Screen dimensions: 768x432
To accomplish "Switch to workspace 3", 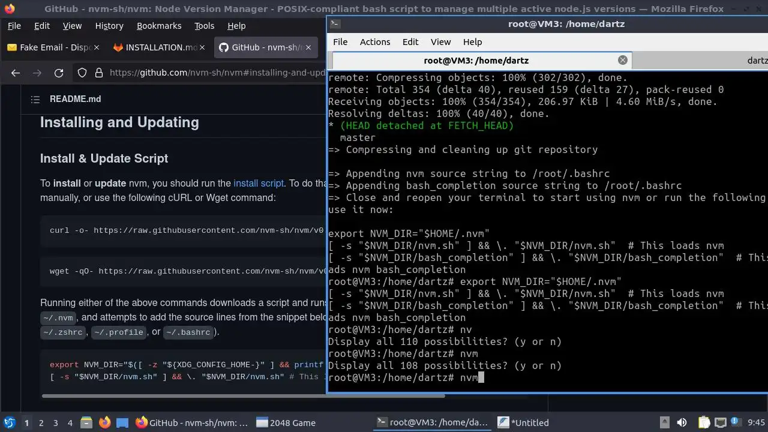I will coord(55,422).
